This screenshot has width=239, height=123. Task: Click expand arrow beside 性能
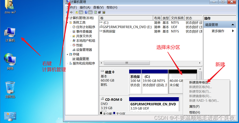71,45
